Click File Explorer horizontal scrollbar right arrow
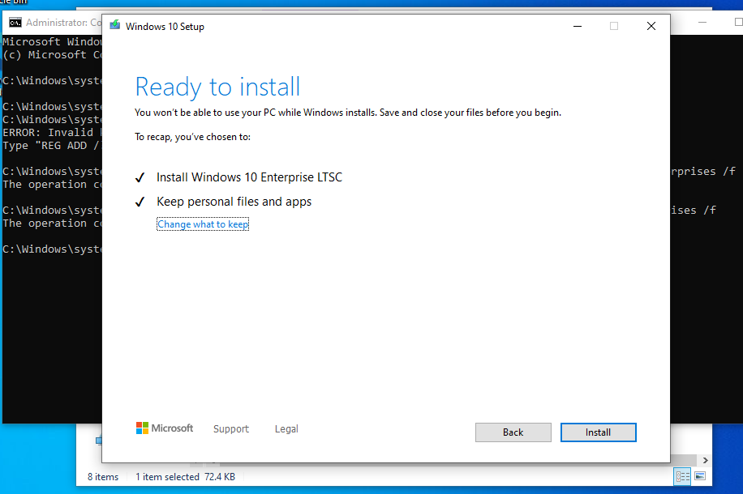The image size is (743, 494). (x=705, y=461)
